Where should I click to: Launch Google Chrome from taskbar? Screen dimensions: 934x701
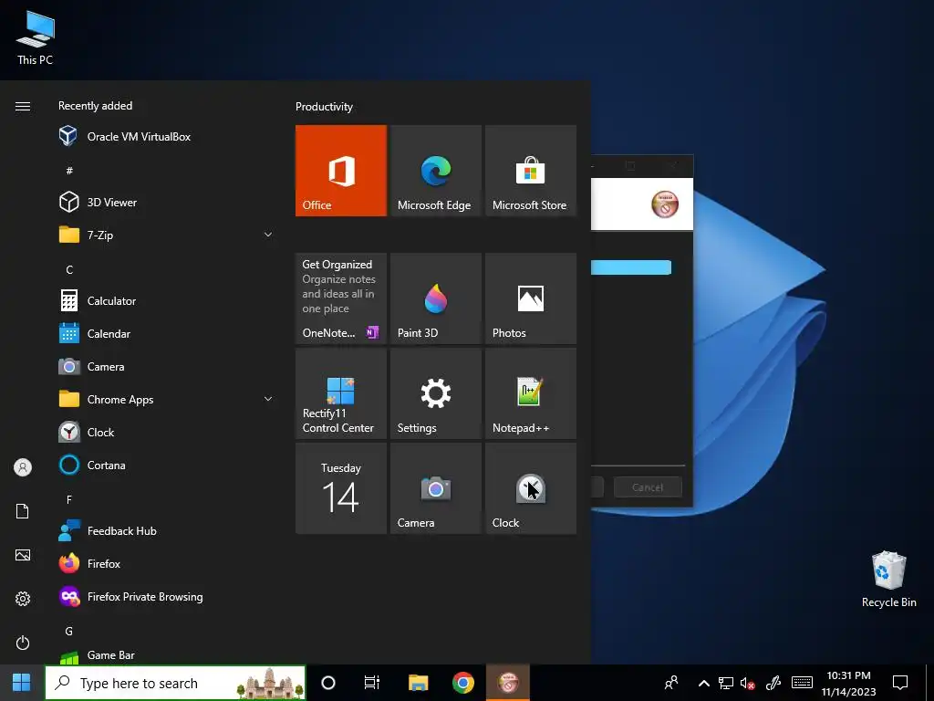(463, 683)
